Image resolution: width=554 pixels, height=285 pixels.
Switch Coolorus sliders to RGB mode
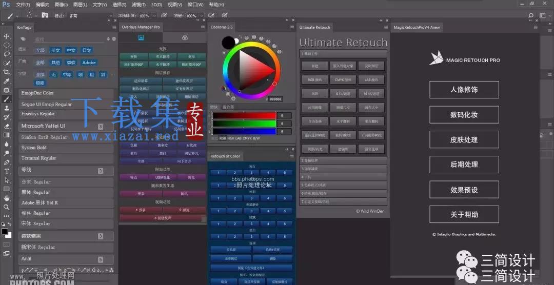223,138
